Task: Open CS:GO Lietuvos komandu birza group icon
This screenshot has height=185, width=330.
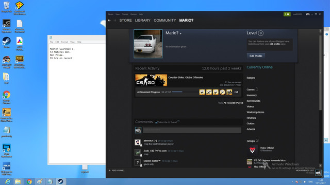Action: 250,161
